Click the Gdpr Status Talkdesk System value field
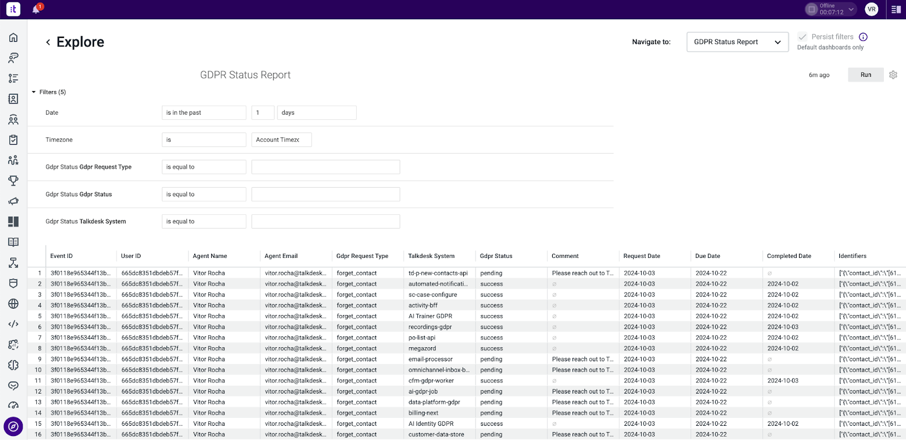 (x=326, y=222)
